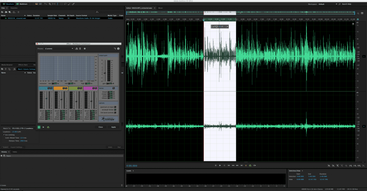Click the Play transport button
Screen dimensions: 367x191
[x=220, y=165]
